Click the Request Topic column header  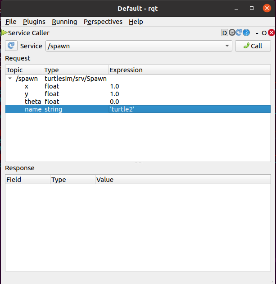click(x=24, y=70)
